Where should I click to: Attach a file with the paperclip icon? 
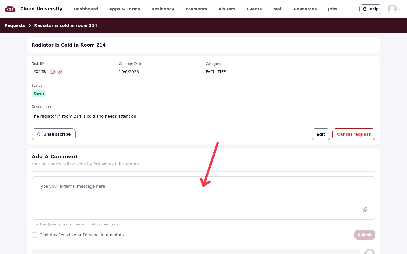[x=365, y=210]
